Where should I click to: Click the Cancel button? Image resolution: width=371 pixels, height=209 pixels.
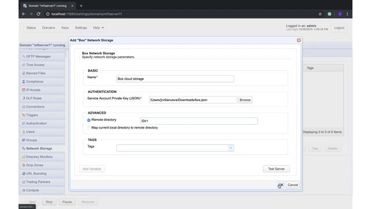tap(293, 185)
